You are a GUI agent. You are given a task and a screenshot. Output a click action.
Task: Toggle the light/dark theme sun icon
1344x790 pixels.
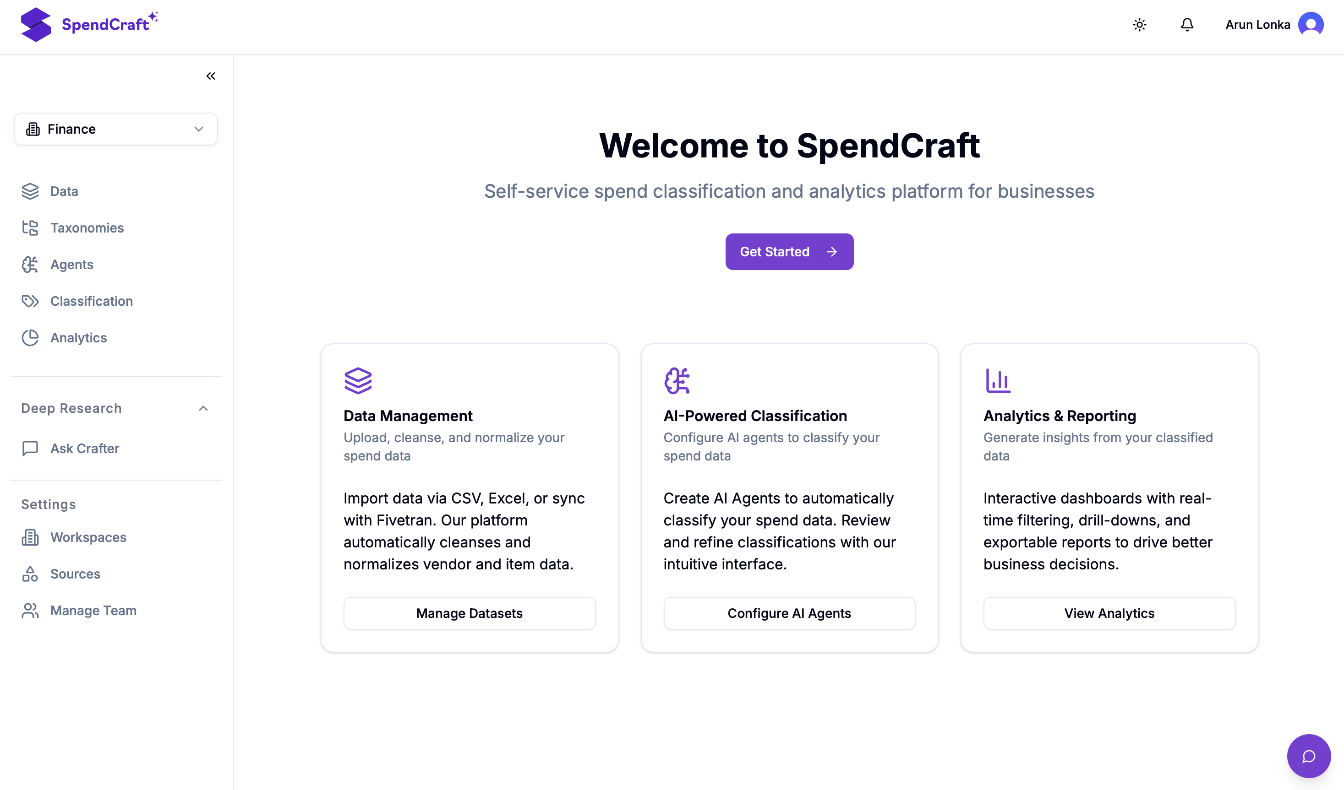point(1139,25)
